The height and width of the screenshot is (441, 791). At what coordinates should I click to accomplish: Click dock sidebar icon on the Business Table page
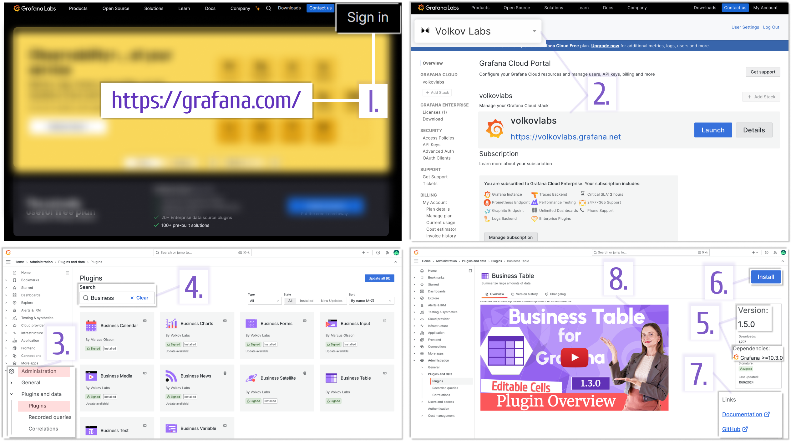click(470, 271)
